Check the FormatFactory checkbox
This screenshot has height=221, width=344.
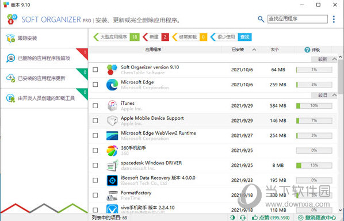coord(95,195)
